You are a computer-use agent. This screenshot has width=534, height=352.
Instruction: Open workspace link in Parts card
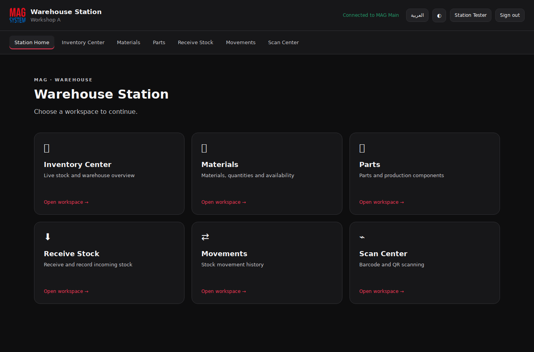pyautogui.click(x=382, y=202)
